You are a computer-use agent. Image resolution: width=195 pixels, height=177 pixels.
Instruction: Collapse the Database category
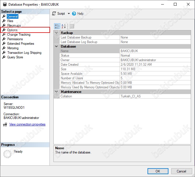[x=57, y=46]
